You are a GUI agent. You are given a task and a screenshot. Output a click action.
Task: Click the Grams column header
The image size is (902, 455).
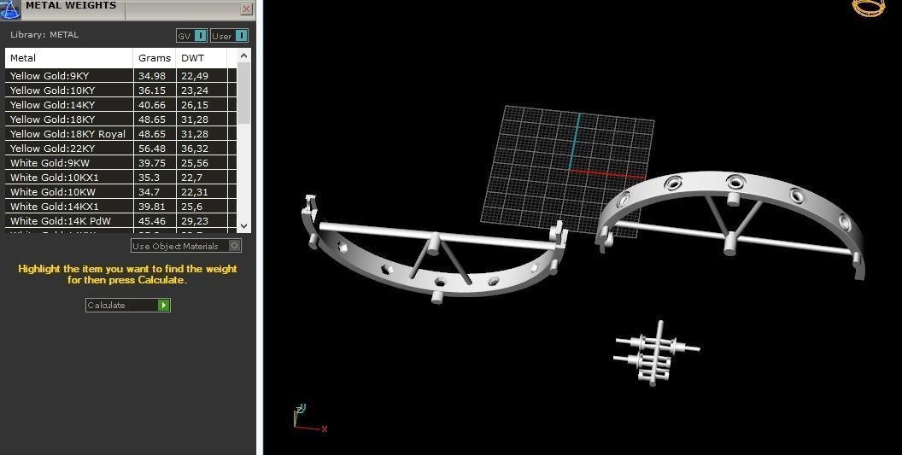point(155,58)
